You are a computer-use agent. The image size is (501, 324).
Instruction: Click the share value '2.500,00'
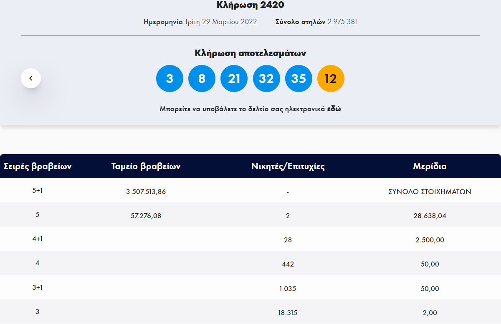[430, 240]
